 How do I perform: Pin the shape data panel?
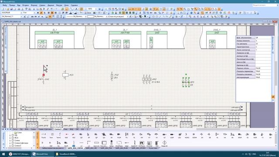point(273,97)
